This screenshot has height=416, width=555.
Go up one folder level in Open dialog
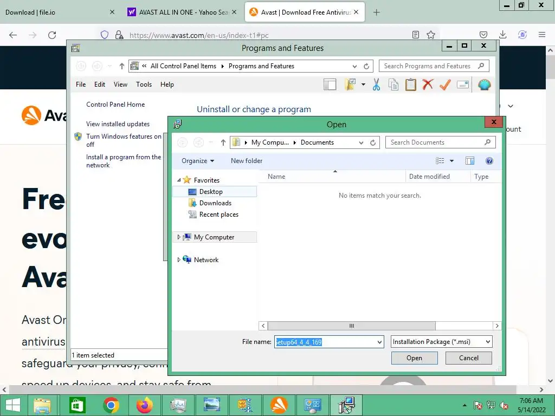point(223,142)
